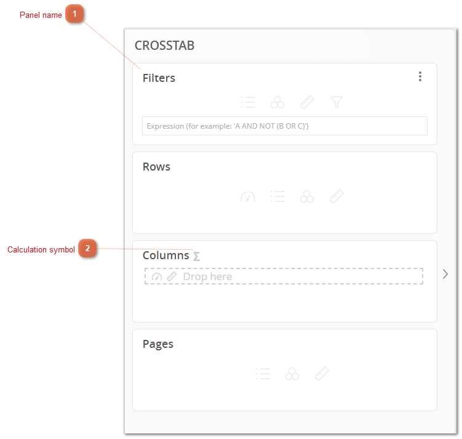Click the funnel filter icon in Filters
462x439 pixels.
pos(336,102)
